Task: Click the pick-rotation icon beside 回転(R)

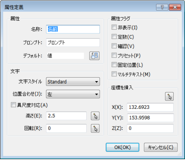Action: 95,128
